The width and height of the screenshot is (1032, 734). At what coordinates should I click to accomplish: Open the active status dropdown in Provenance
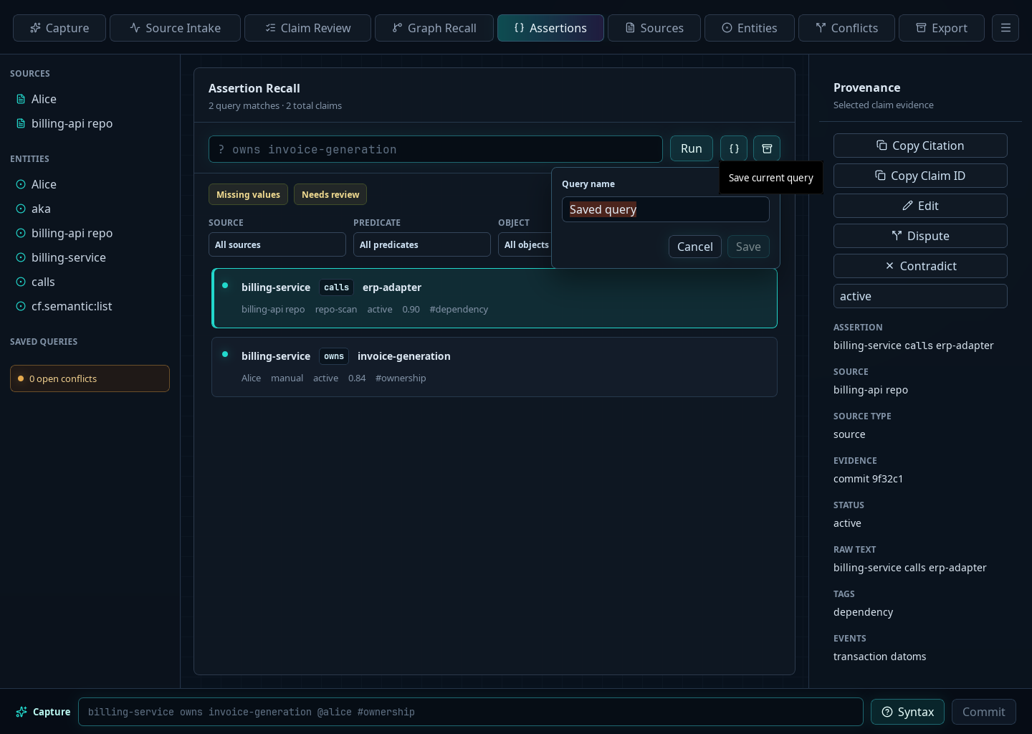(x=920, y=296)
